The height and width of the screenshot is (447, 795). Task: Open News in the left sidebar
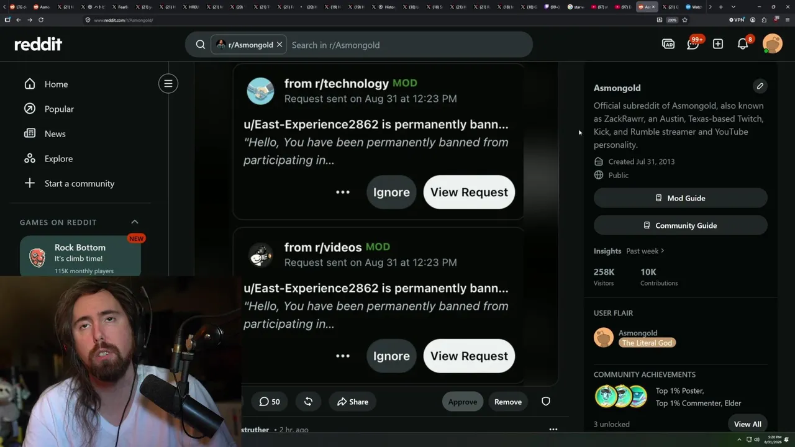45,133
